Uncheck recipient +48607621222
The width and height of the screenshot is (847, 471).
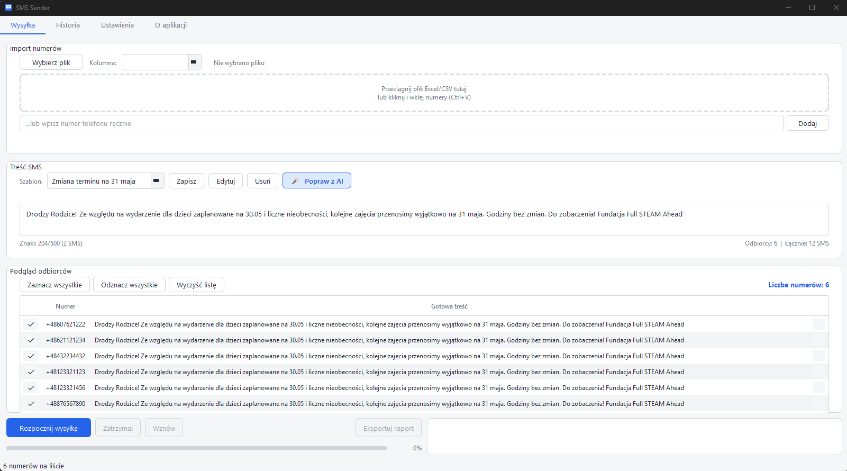tap(31, 324)
